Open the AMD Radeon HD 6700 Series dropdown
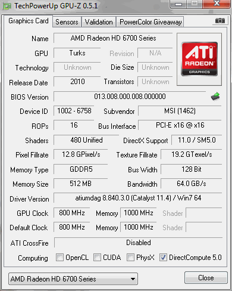The height and width of the screenshot is (291, 232). point(73,279)
